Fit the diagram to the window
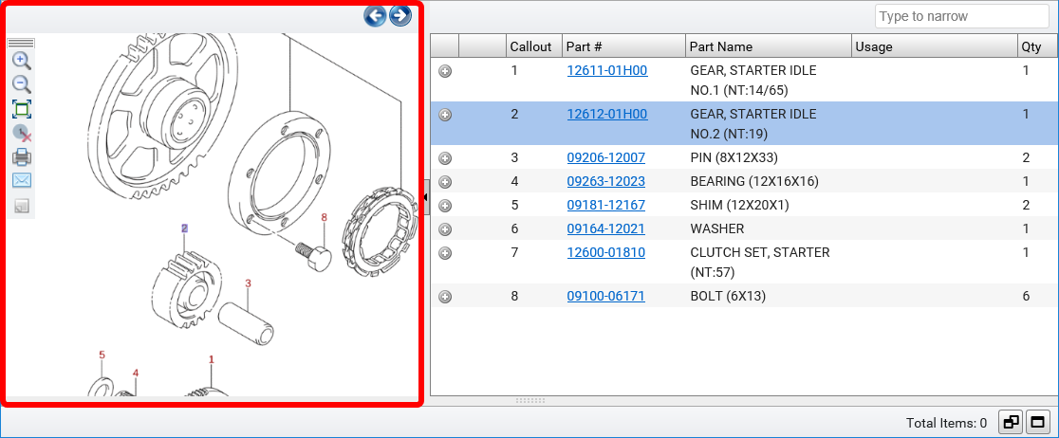 pos(21,109)
